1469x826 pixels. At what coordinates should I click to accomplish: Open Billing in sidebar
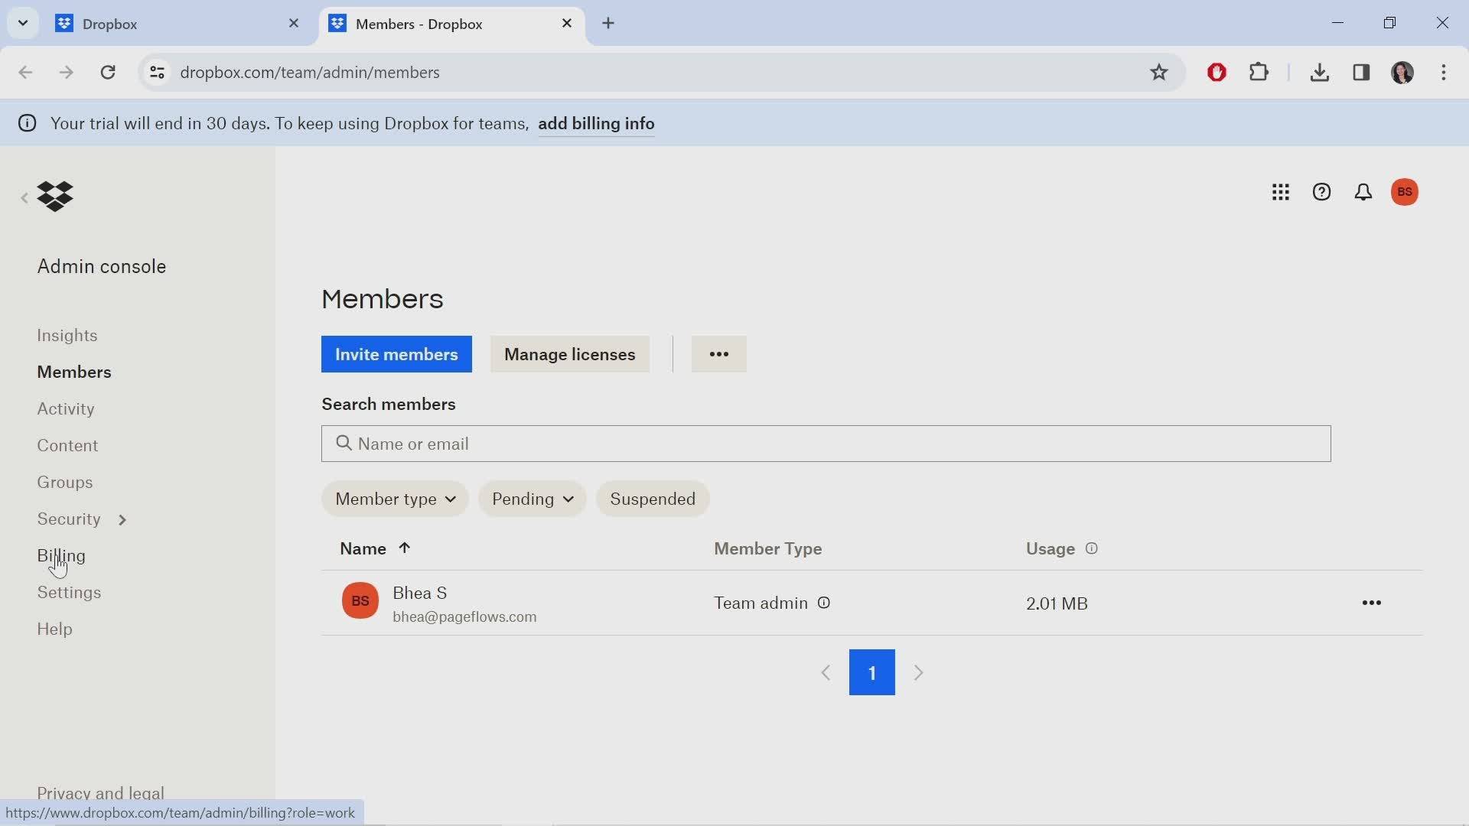coord(61,555)
